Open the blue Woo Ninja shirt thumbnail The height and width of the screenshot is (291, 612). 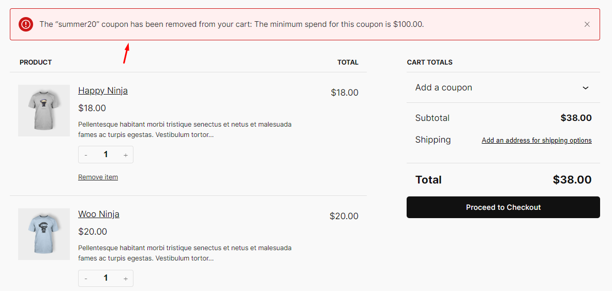click(x=44, y=234)
